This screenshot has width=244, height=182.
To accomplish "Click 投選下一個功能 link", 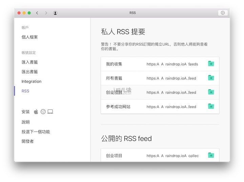I will pos(36,132).
